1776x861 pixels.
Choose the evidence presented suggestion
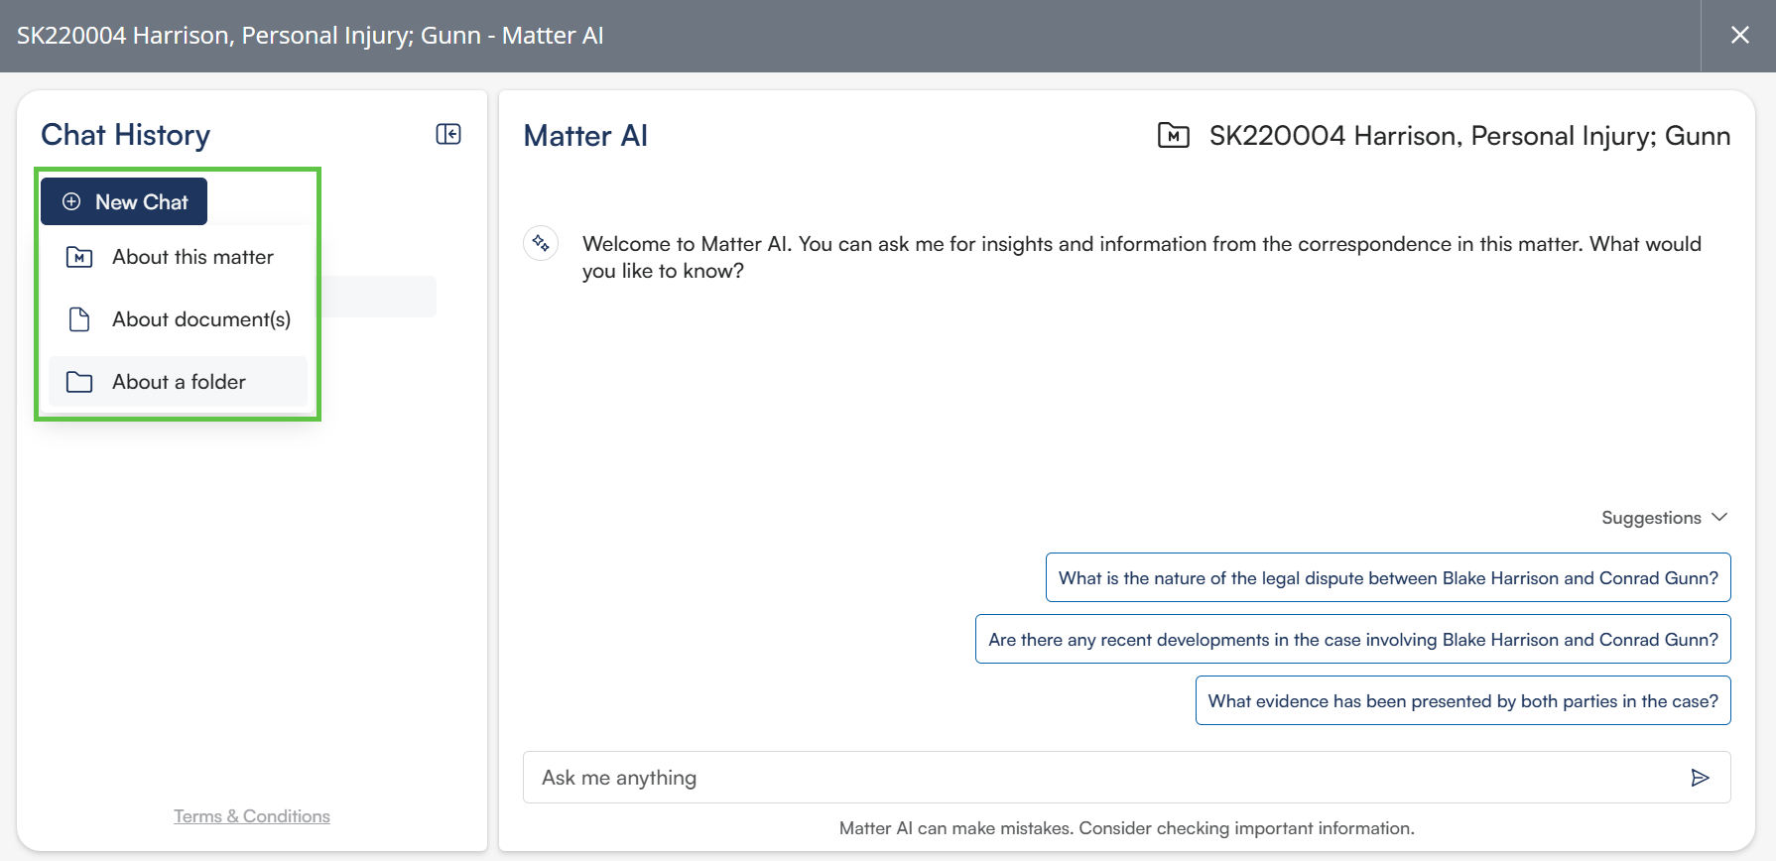coord(1462,701)
